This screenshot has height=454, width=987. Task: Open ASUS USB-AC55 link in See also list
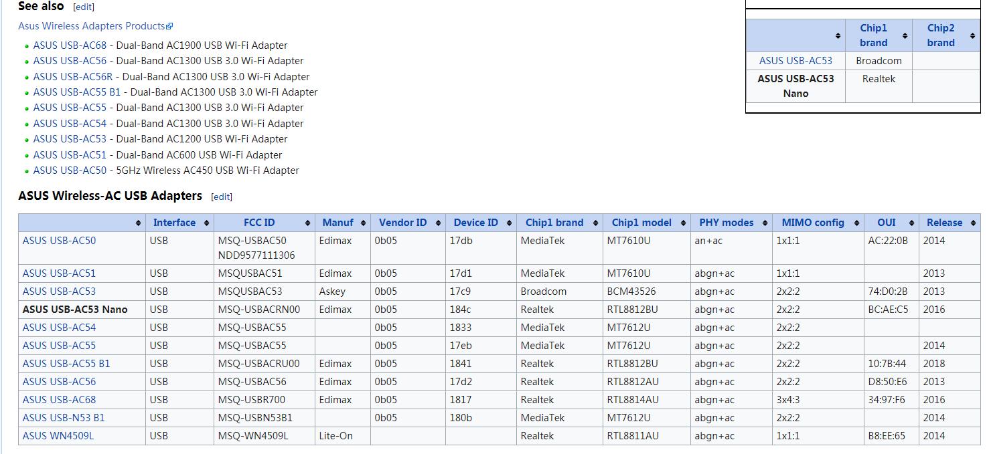pyautogui.click(x=70, y=108)
